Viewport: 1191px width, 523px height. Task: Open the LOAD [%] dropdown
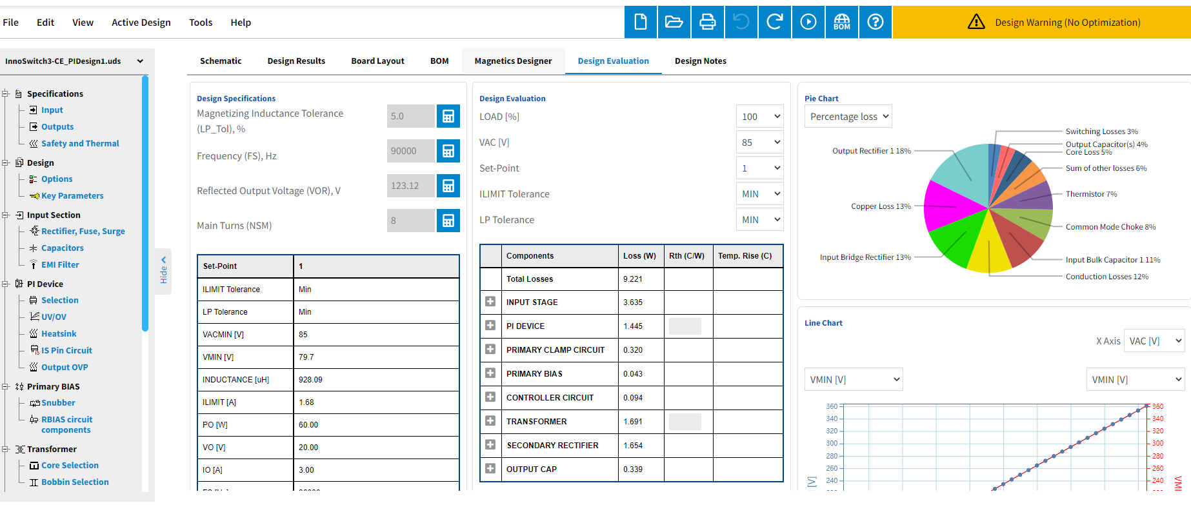pyautogui.click(x=759, y=116)
